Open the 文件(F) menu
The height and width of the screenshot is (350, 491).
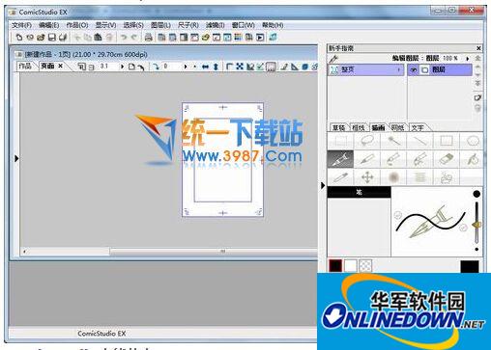click(x=21, y=25)
